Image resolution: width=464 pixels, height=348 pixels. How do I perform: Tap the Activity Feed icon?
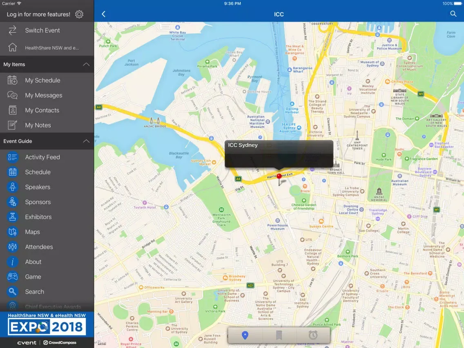click(12, 157)
